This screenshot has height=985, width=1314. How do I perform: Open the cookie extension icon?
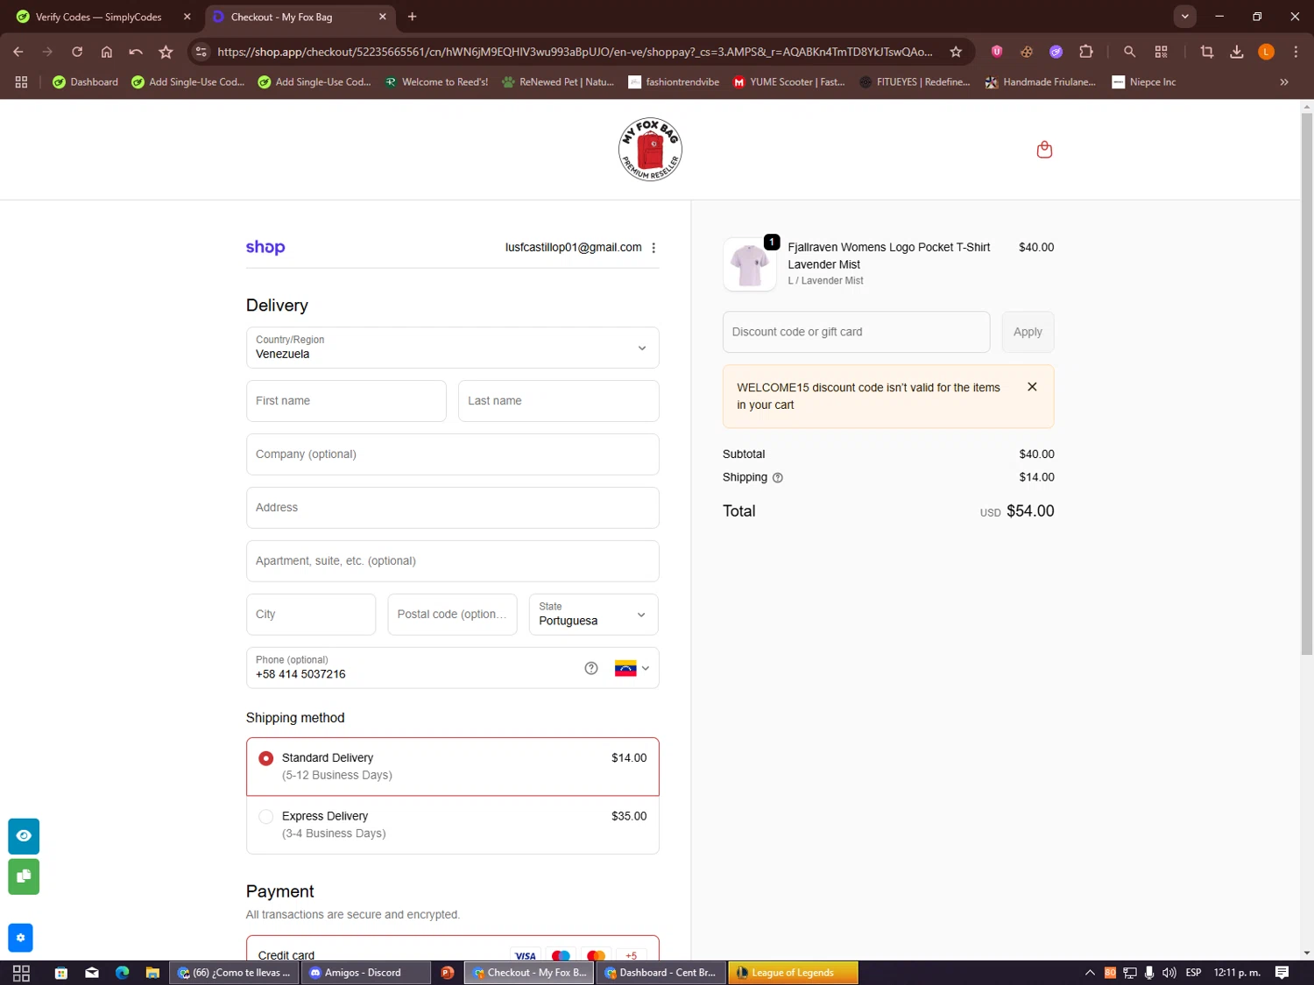1027,52
